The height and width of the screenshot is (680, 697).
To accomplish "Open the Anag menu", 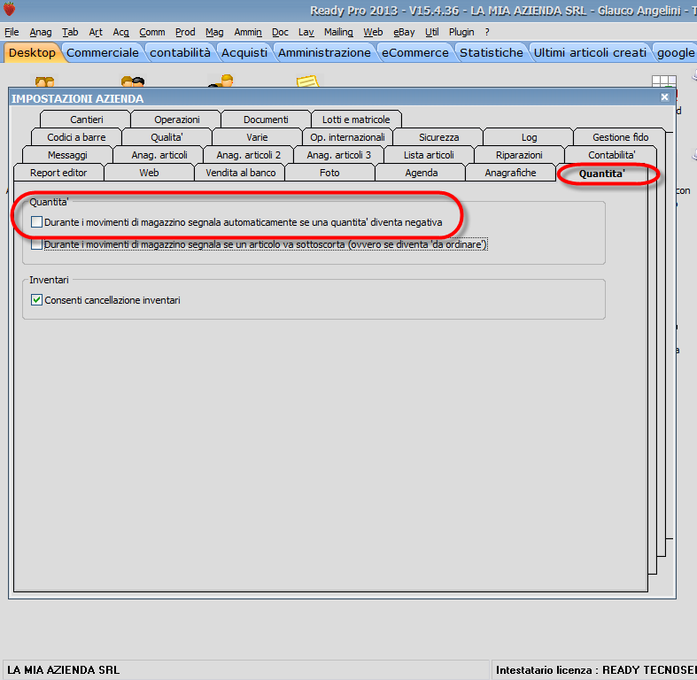I will click(x=41, y=32).
